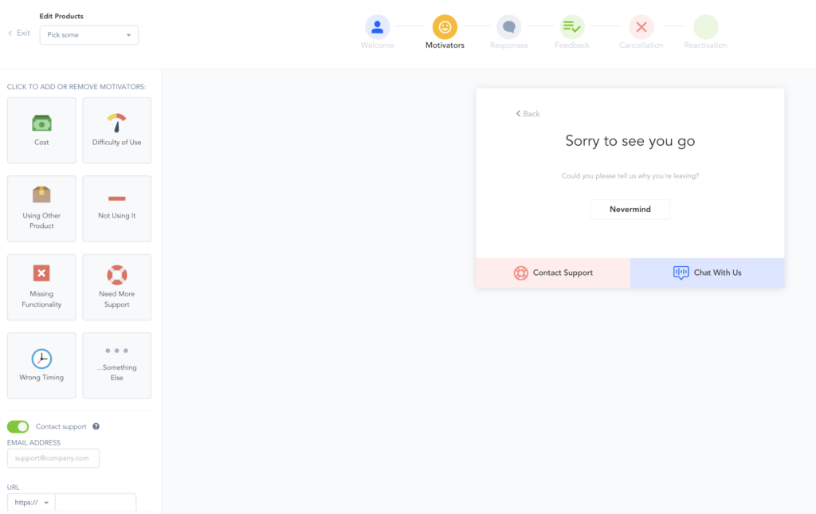Focus the support email address field
The image size is (816, 514).
[x=53, y=458]
